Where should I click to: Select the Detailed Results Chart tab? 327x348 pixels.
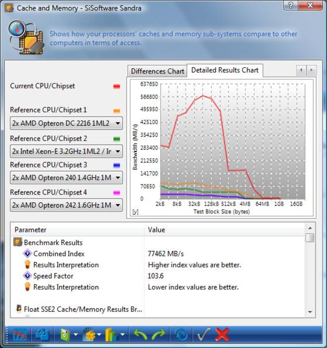(x=225, y=70)
